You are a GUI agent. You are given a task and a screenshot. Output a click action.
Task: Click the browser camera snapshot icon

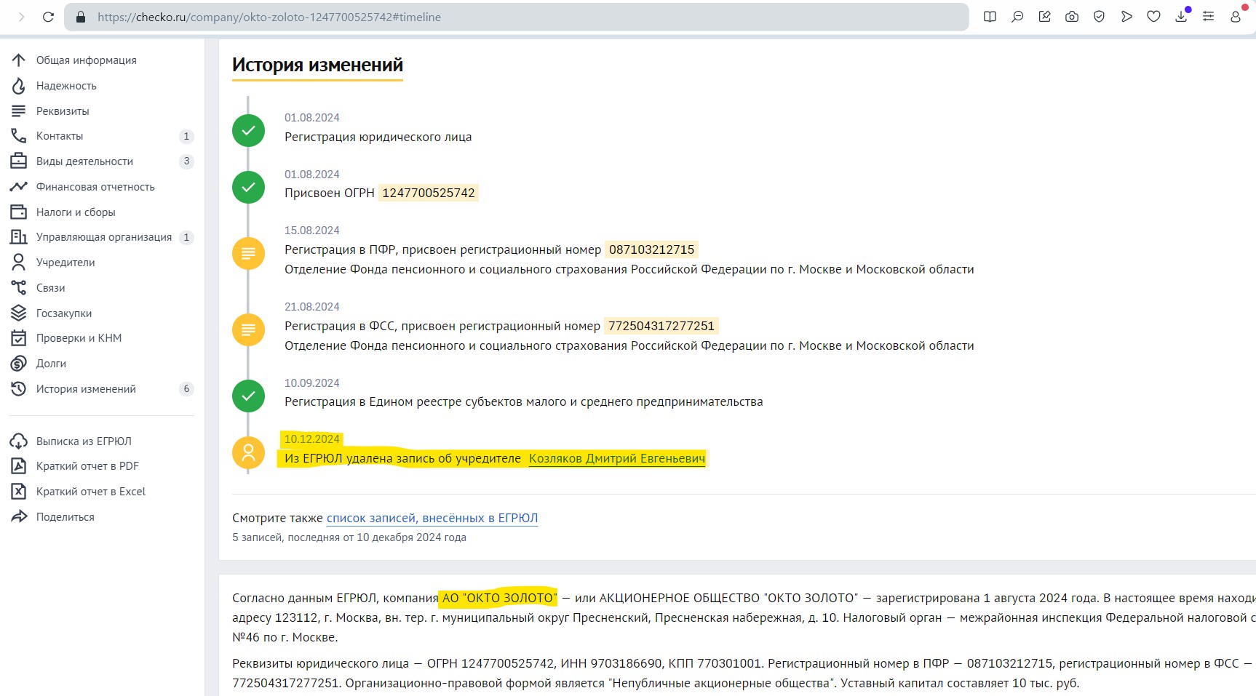pyautogui.click(x=1072, y=17)
